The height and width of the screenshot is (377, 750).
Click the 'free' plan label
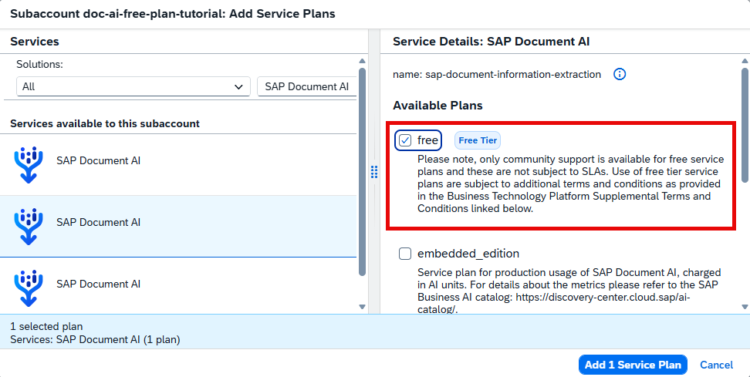(427, 140)
